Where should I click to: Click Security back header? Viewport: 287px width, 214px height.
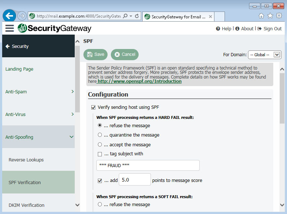coord(38,46)
